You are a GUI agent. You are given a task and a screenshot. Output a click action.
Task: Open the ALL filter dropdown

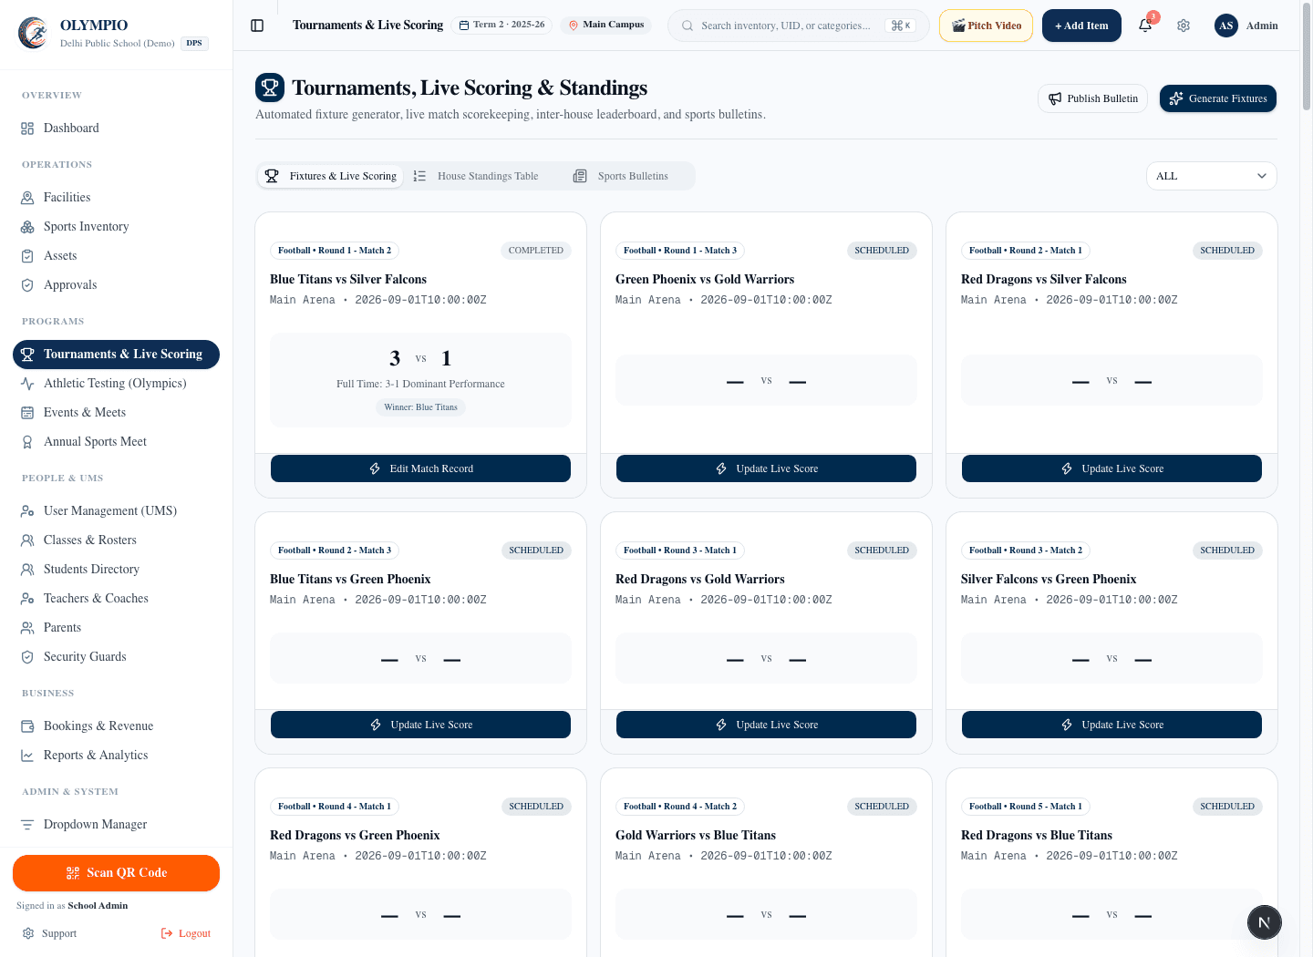coord(1211,176)
